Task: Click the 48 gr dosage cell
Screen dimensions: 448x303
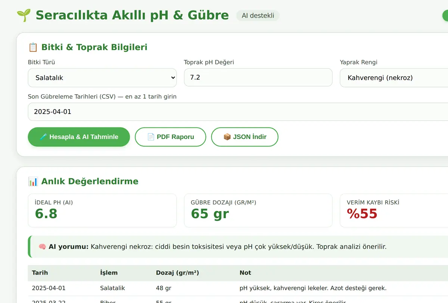Action: pos(164,288)
